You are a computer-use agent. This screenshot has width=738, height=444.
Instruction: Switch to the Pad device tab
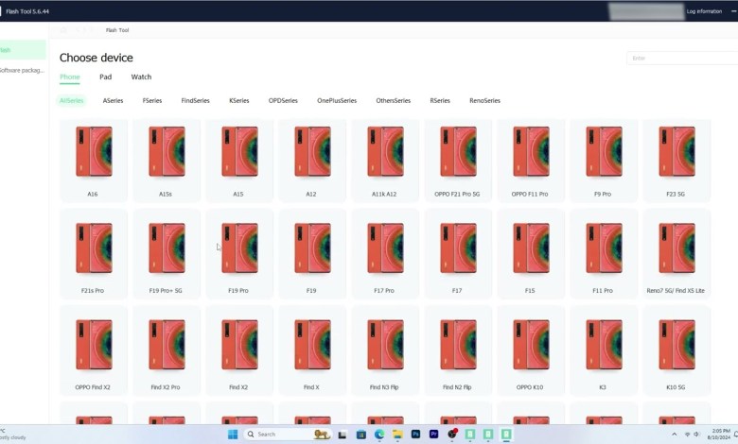(105, 77)
